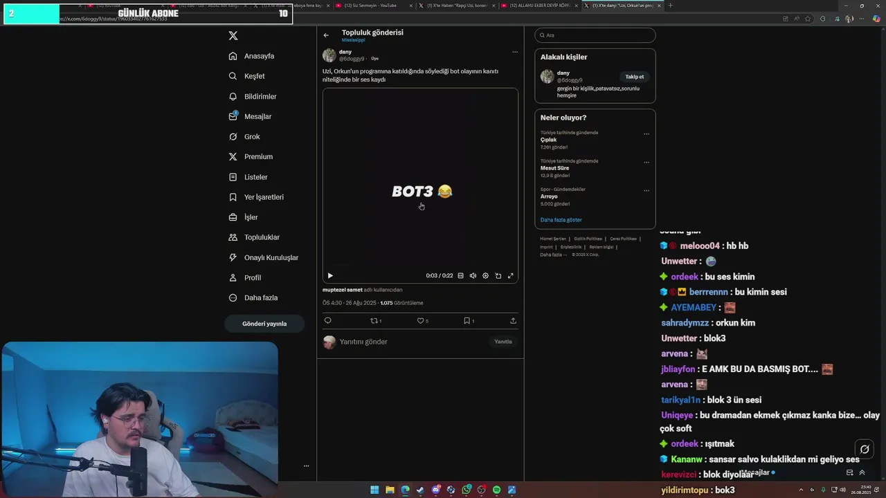Focus the Yanıtını gönder reply field

[x=412, y=342]
